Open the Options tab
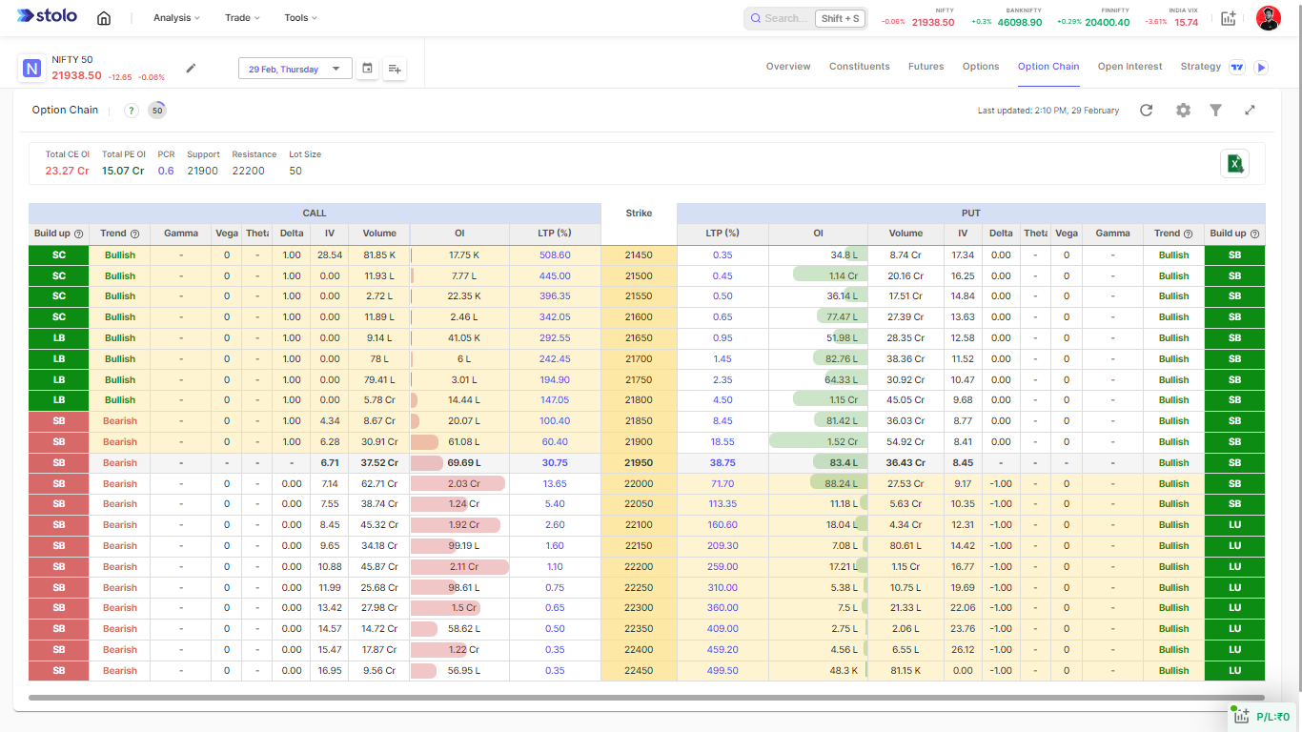This screenshot has width=1302, height=732. point(981,67)
